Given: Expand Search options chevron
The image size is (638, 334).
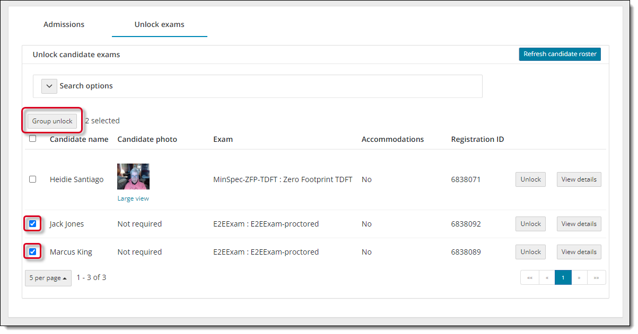Looking at the screenshot, I should tap(49, 86).
